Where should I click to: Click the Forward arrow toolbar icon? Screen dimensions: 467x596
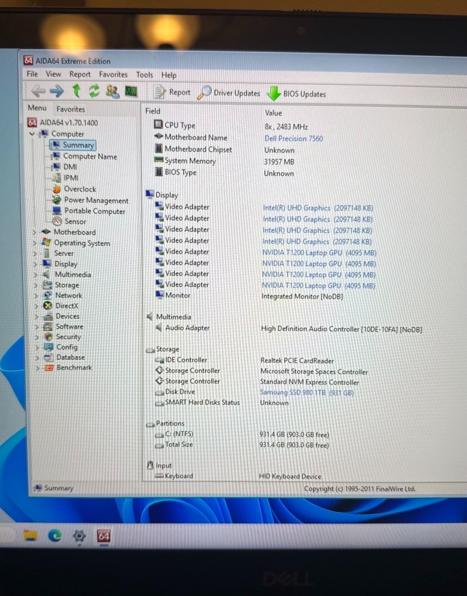57,91
